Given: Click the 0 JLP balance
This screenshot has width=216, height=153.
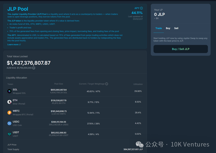Looking at the screenshot, I should tap(159, 14).
